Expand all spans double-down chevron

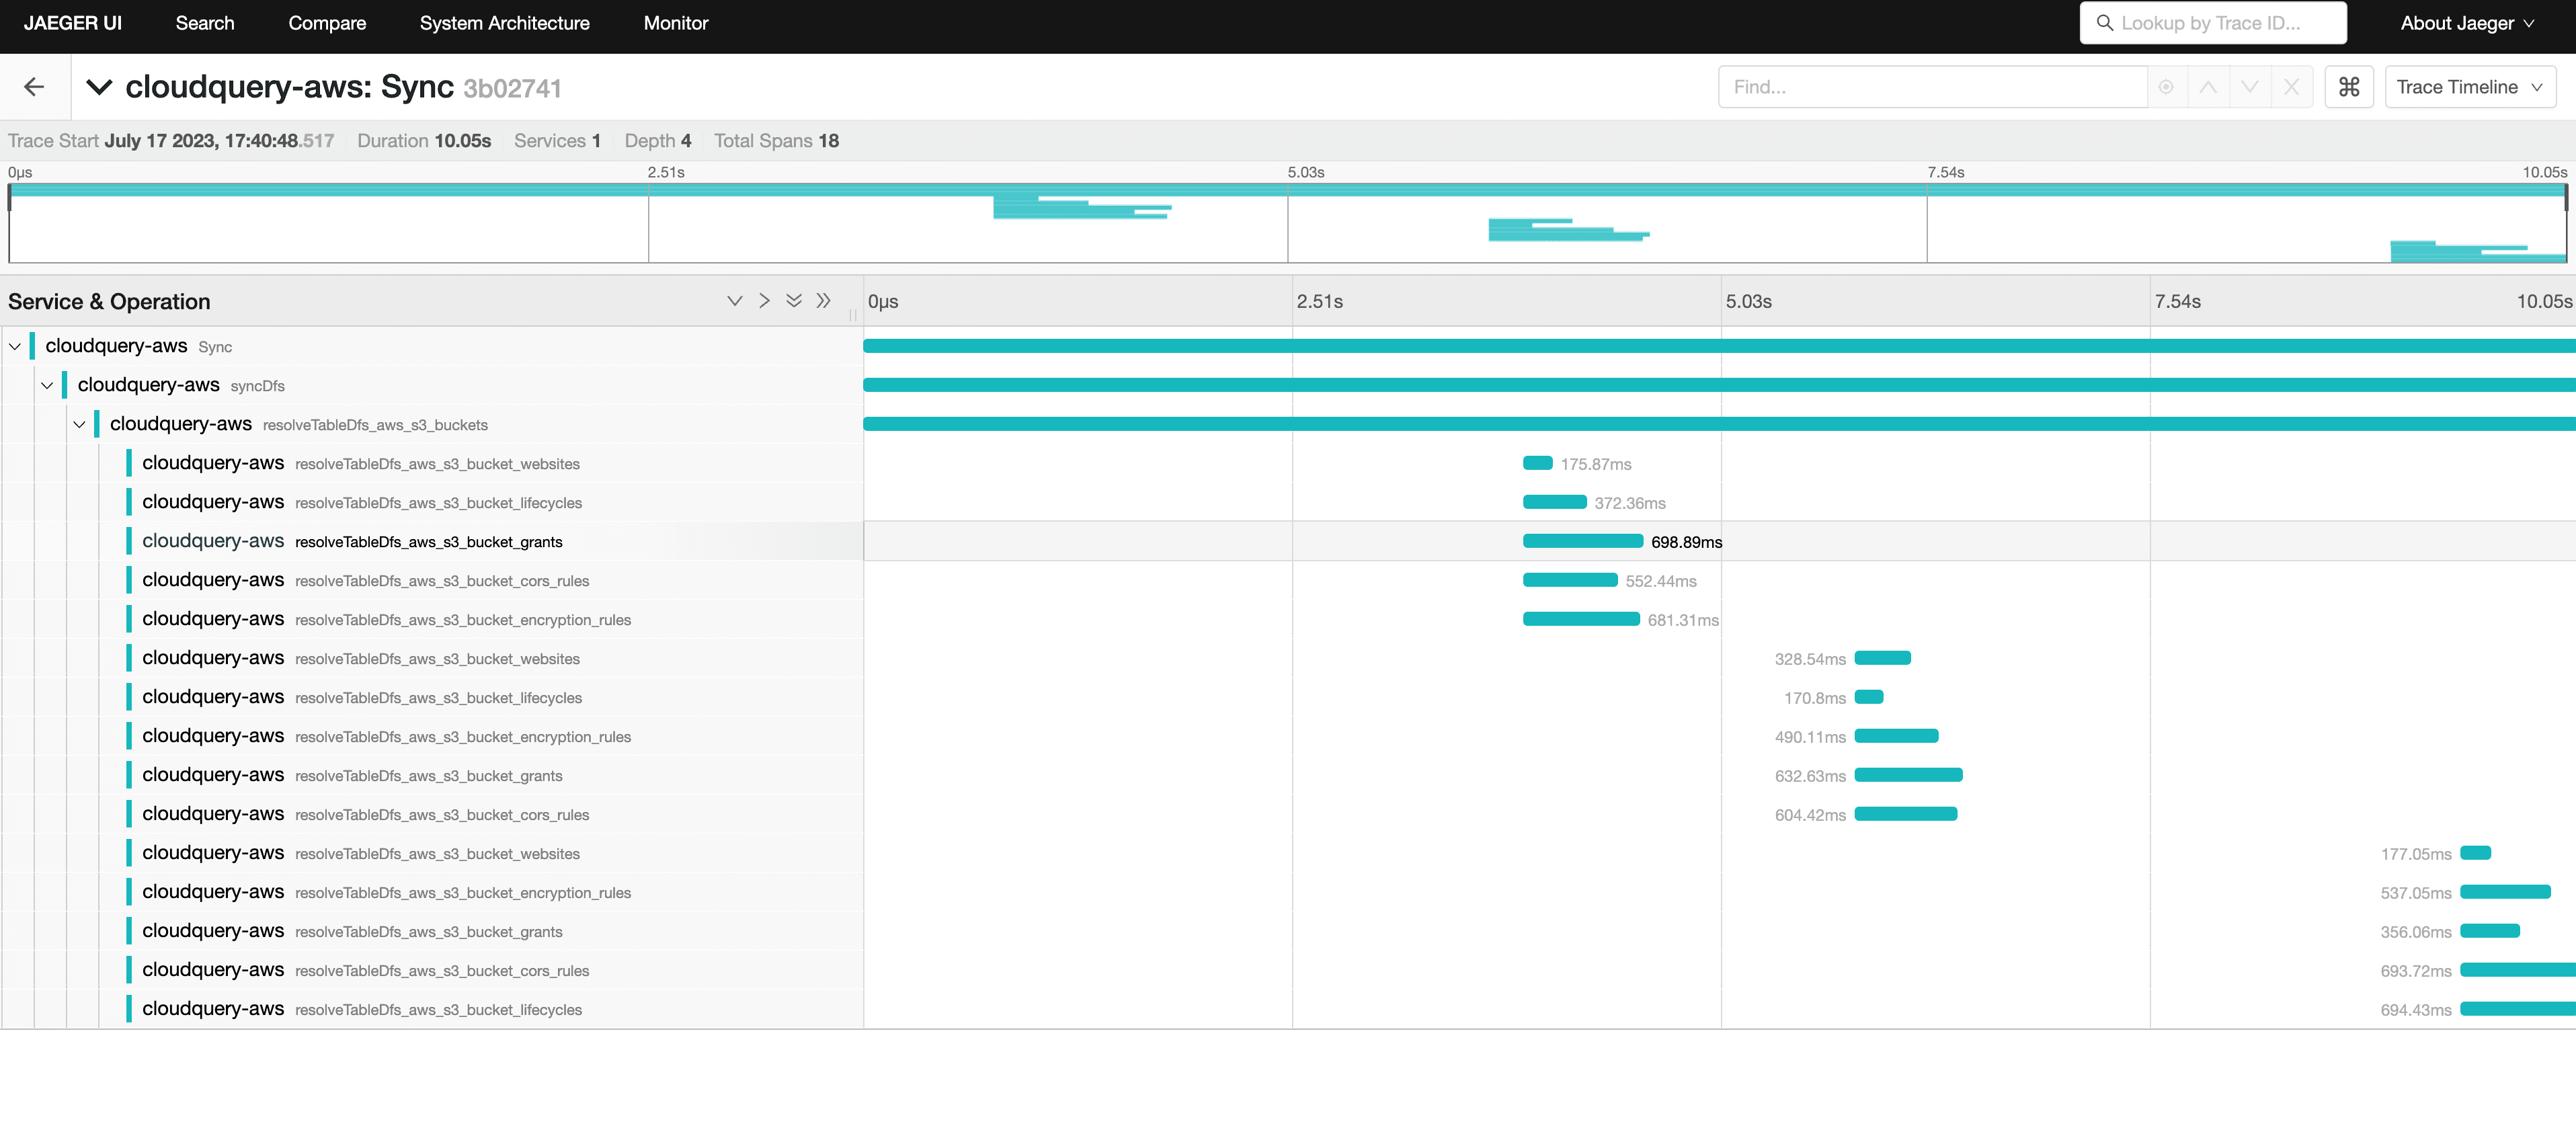[x=794, y=301]
